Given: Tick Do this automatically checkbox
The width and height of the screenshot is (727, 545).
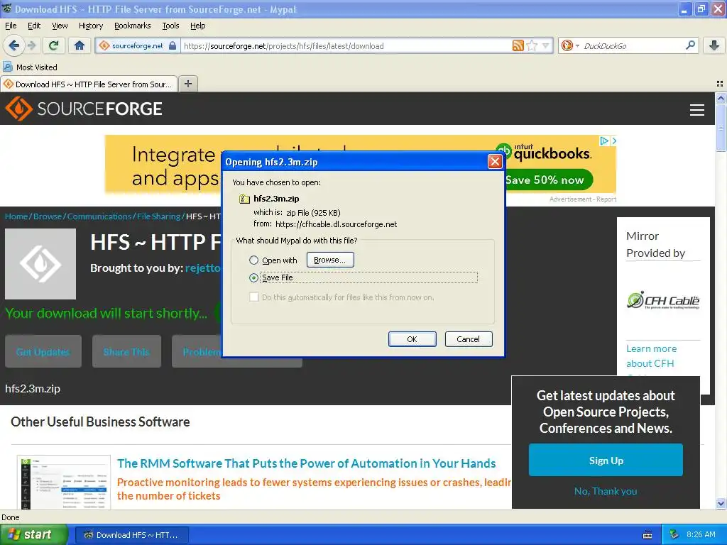Looking at the screenshot, I should (x=253, y=297).
